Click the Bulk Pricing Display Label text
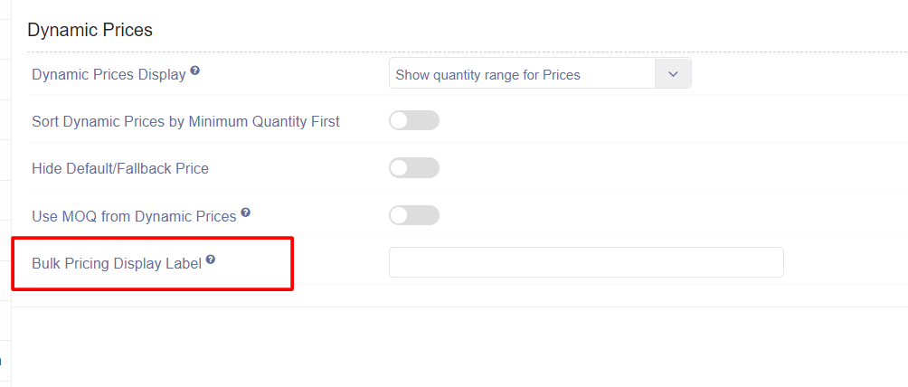 117,263
